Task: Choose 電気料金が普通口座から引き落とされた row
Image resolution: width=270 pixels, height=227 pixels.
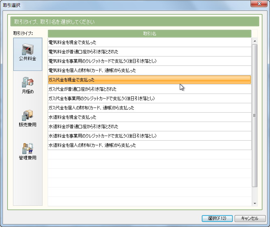Action: tap(149, 52)
